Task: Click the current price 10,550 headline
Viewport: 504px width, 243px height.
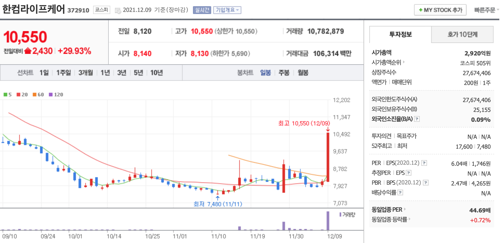Action: pos(25,37)
